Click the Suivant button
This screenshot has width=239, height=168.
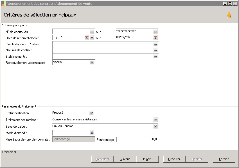tap(125, 159)
